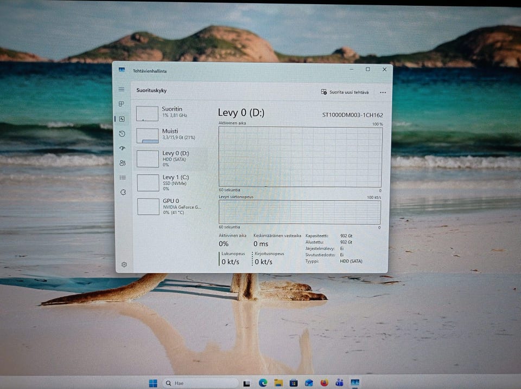
Task: Click the Suorita uusi tehtävä button
Action: (x=345, y=92)
